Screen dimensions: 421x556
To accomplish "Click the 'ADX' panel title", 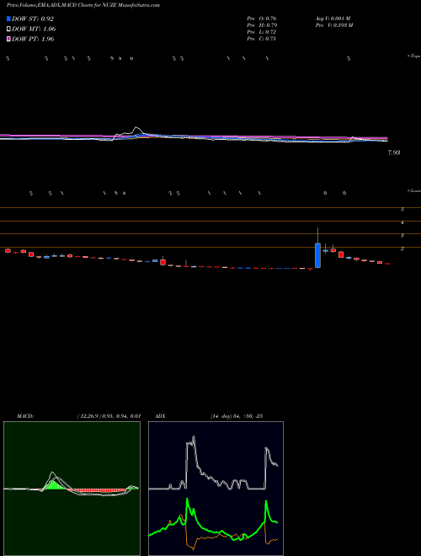I will tap(159, 416).
